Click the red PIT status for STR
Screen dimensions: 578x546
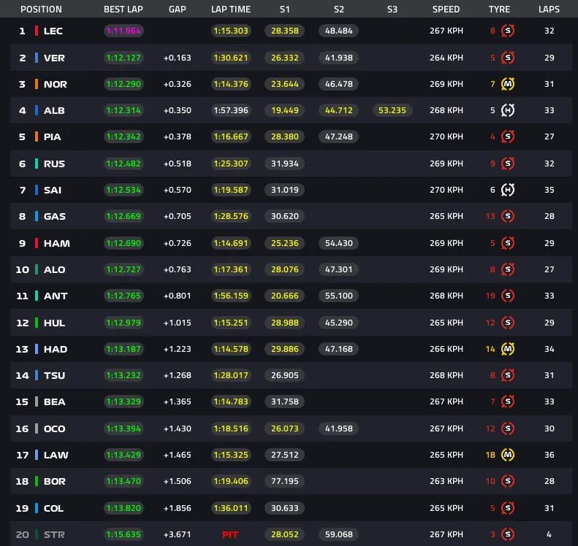[x=230, y=534]
